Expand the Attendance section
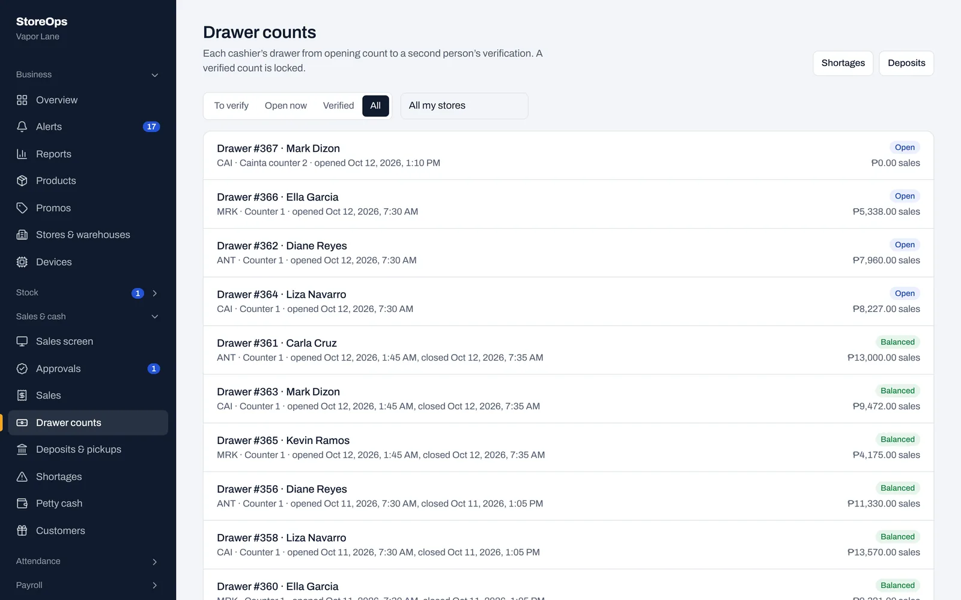Screen dimensions: 961x600 tap(88, 562)
